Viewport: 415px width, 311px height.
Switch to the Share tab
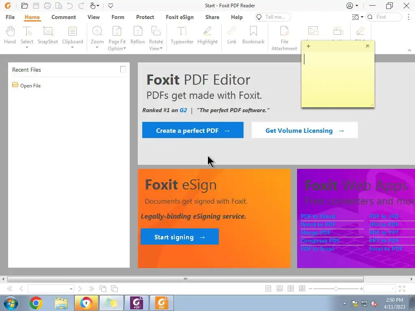coord(212,17)
